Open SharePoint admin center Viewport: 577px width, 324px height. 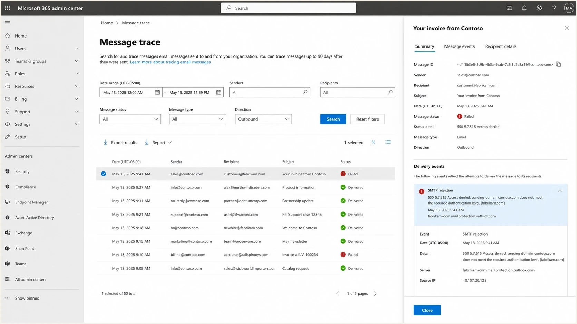coord(25,249)
